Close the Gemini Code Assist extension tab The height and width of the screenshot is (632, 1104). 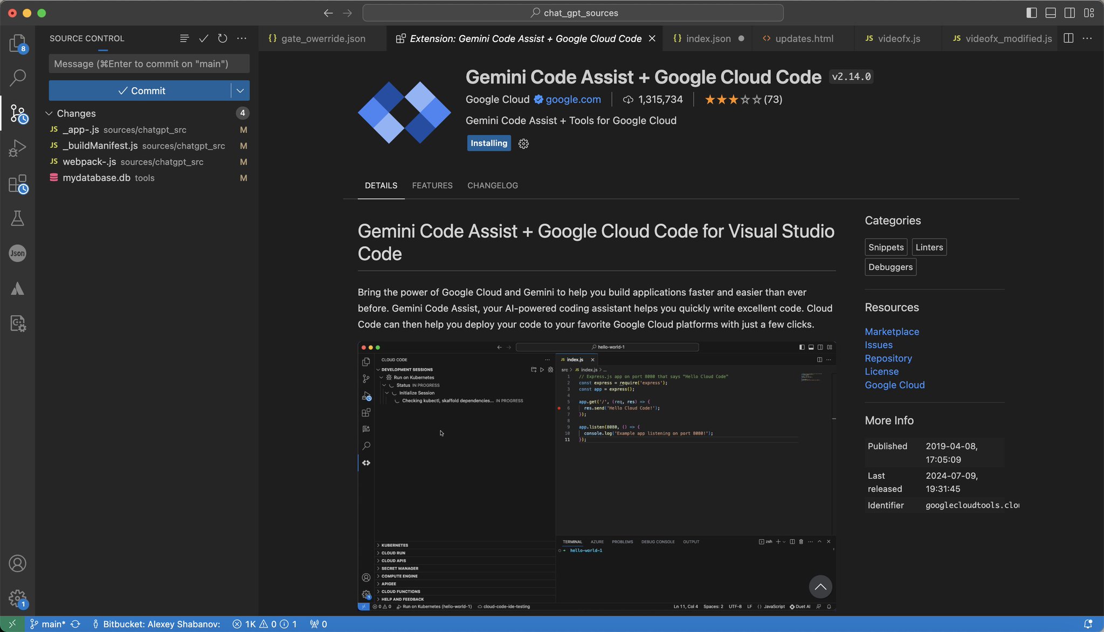pos(652,38)
